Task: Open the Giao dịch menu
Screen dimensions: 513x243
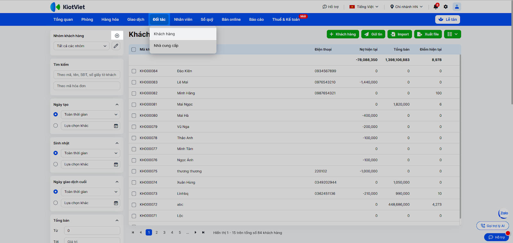Action: (136, 20)
